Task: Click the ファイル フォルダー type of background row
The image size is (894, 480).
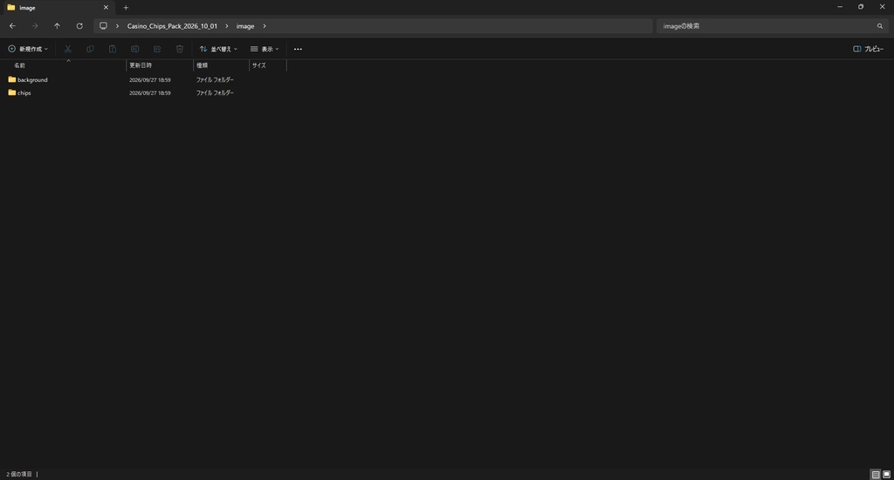Action: (x=215, y=79)
